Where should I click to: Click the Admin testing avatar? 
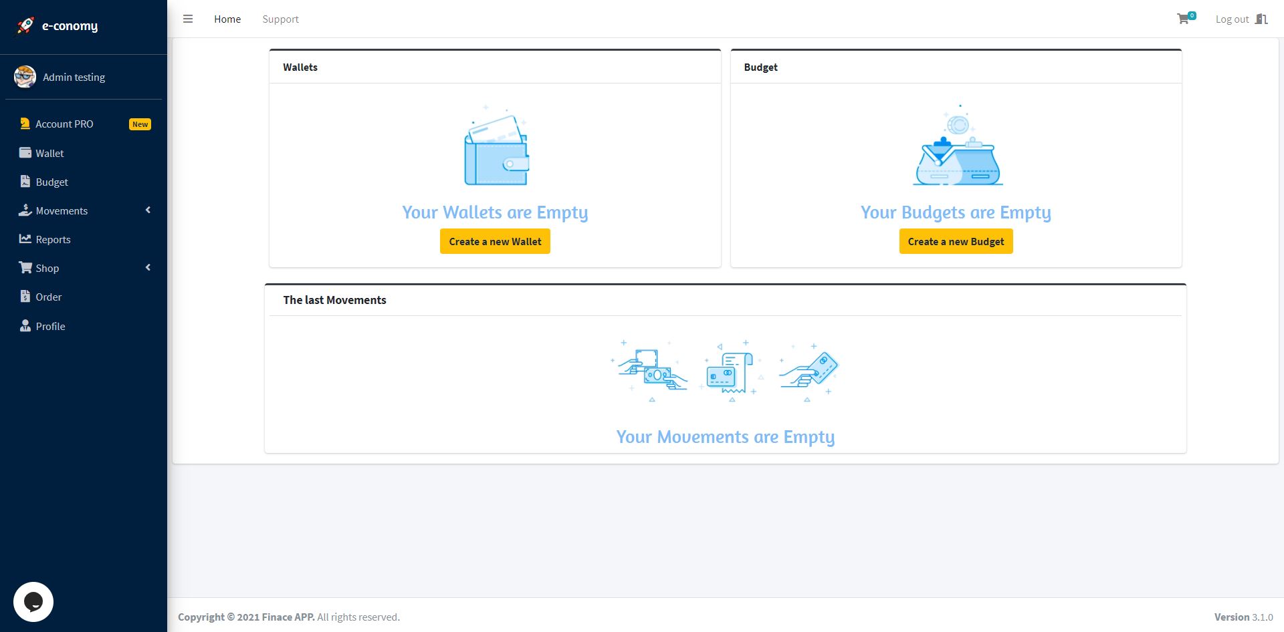[25, 77]
